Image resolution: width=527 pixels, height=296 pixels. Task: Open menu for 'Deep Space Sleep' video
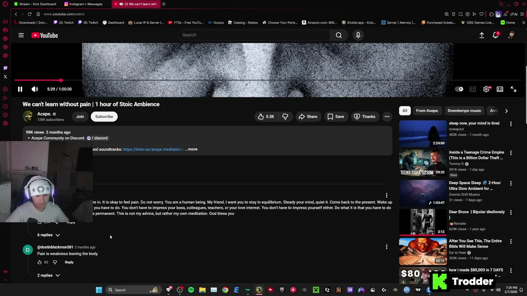[x=511, y=183]
